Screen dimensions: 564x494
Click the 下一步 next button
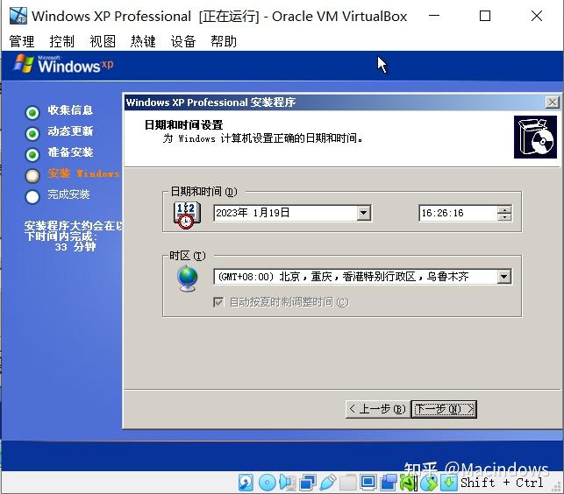click(x=444, y=409)
